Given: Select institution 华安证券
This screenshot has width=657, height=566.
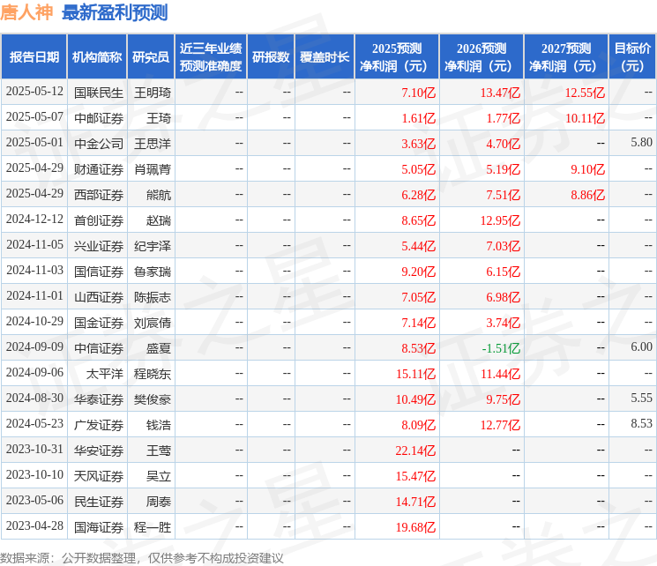Looking at the screenshot, I should coord(99,450).
